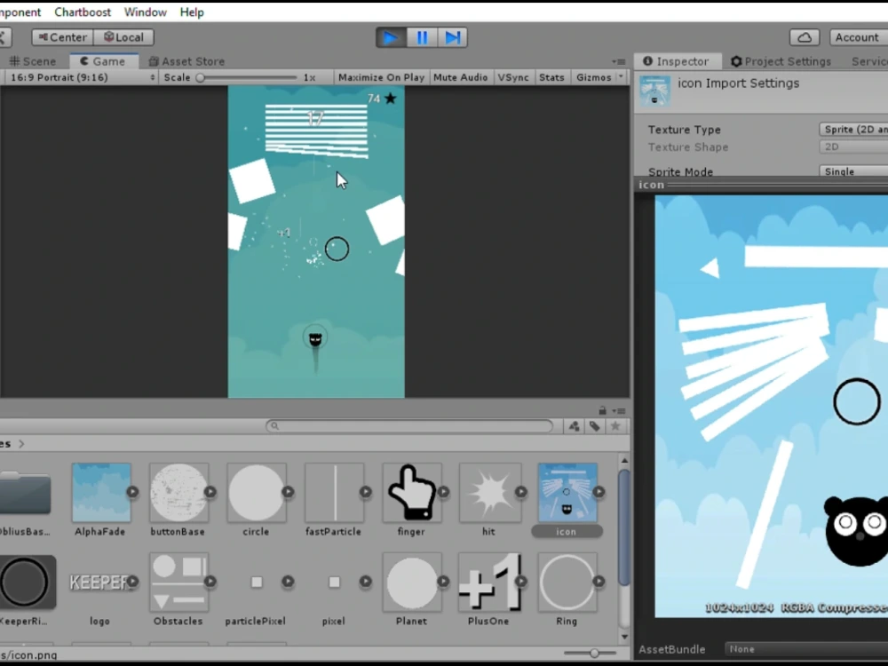Select the finger pointer asset

pos(411,493)
